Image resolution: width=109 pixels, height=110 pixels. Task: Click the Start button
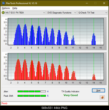point(98,90)
